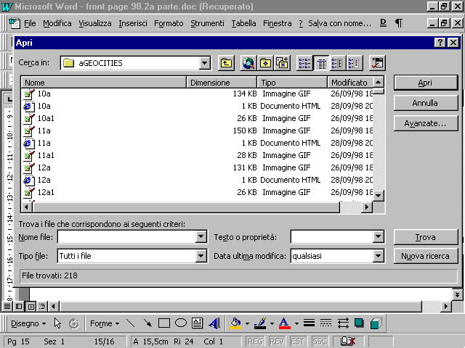Expand Data ultima modifica dropdown
Viewport: 465px width, 348px height.
(378, 256)
